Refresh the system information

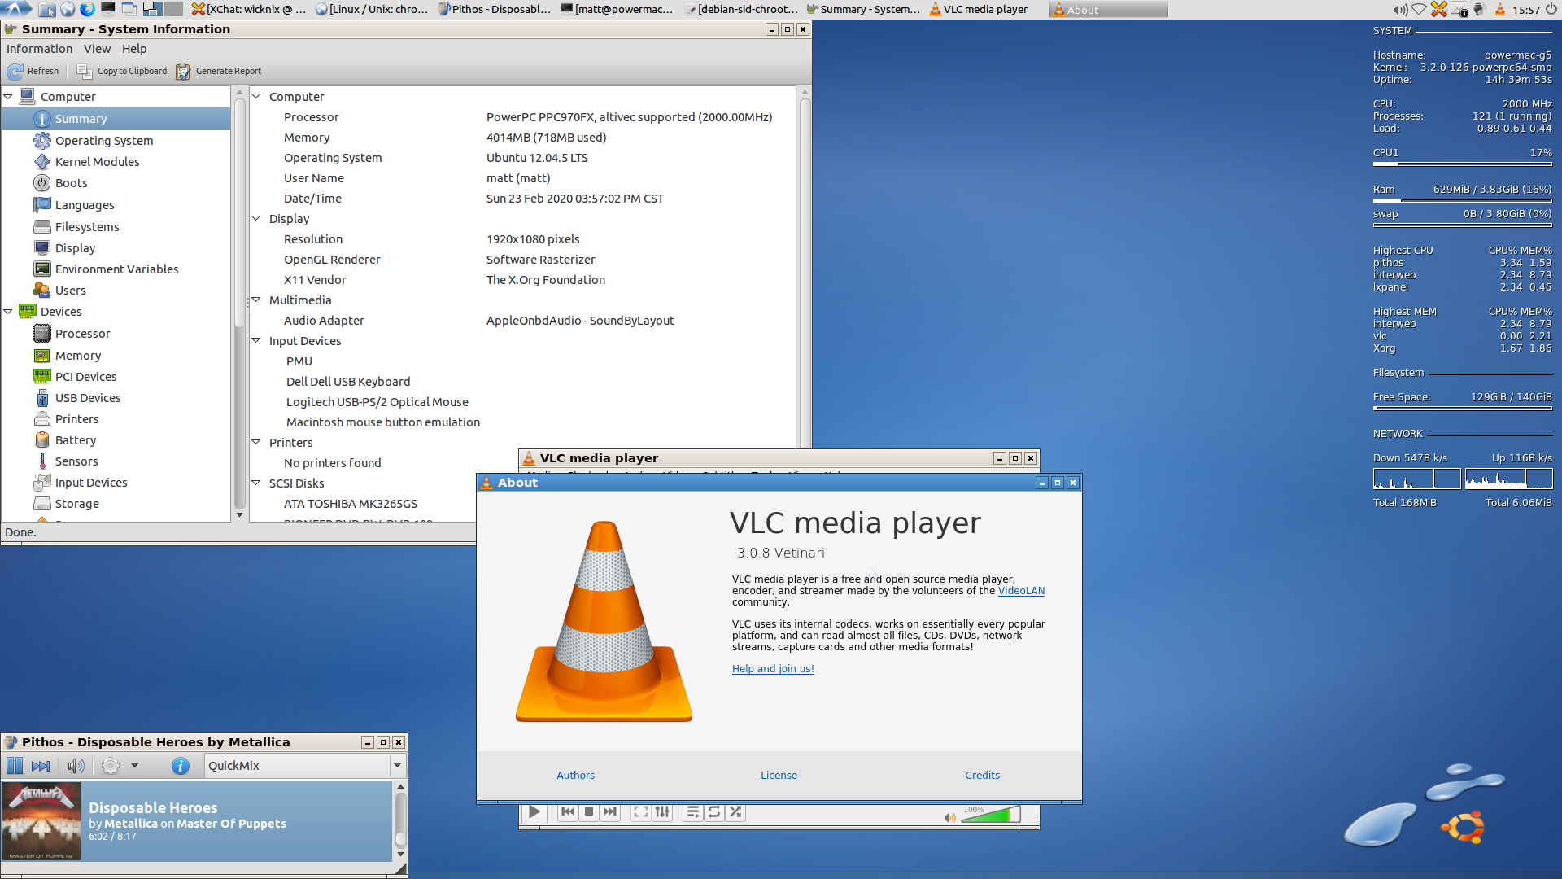[x=33, y=71]
